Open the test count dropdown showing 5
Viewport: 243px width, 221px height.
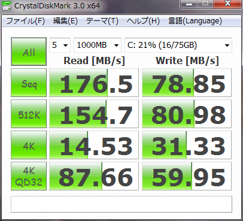[x=60, y=46]
